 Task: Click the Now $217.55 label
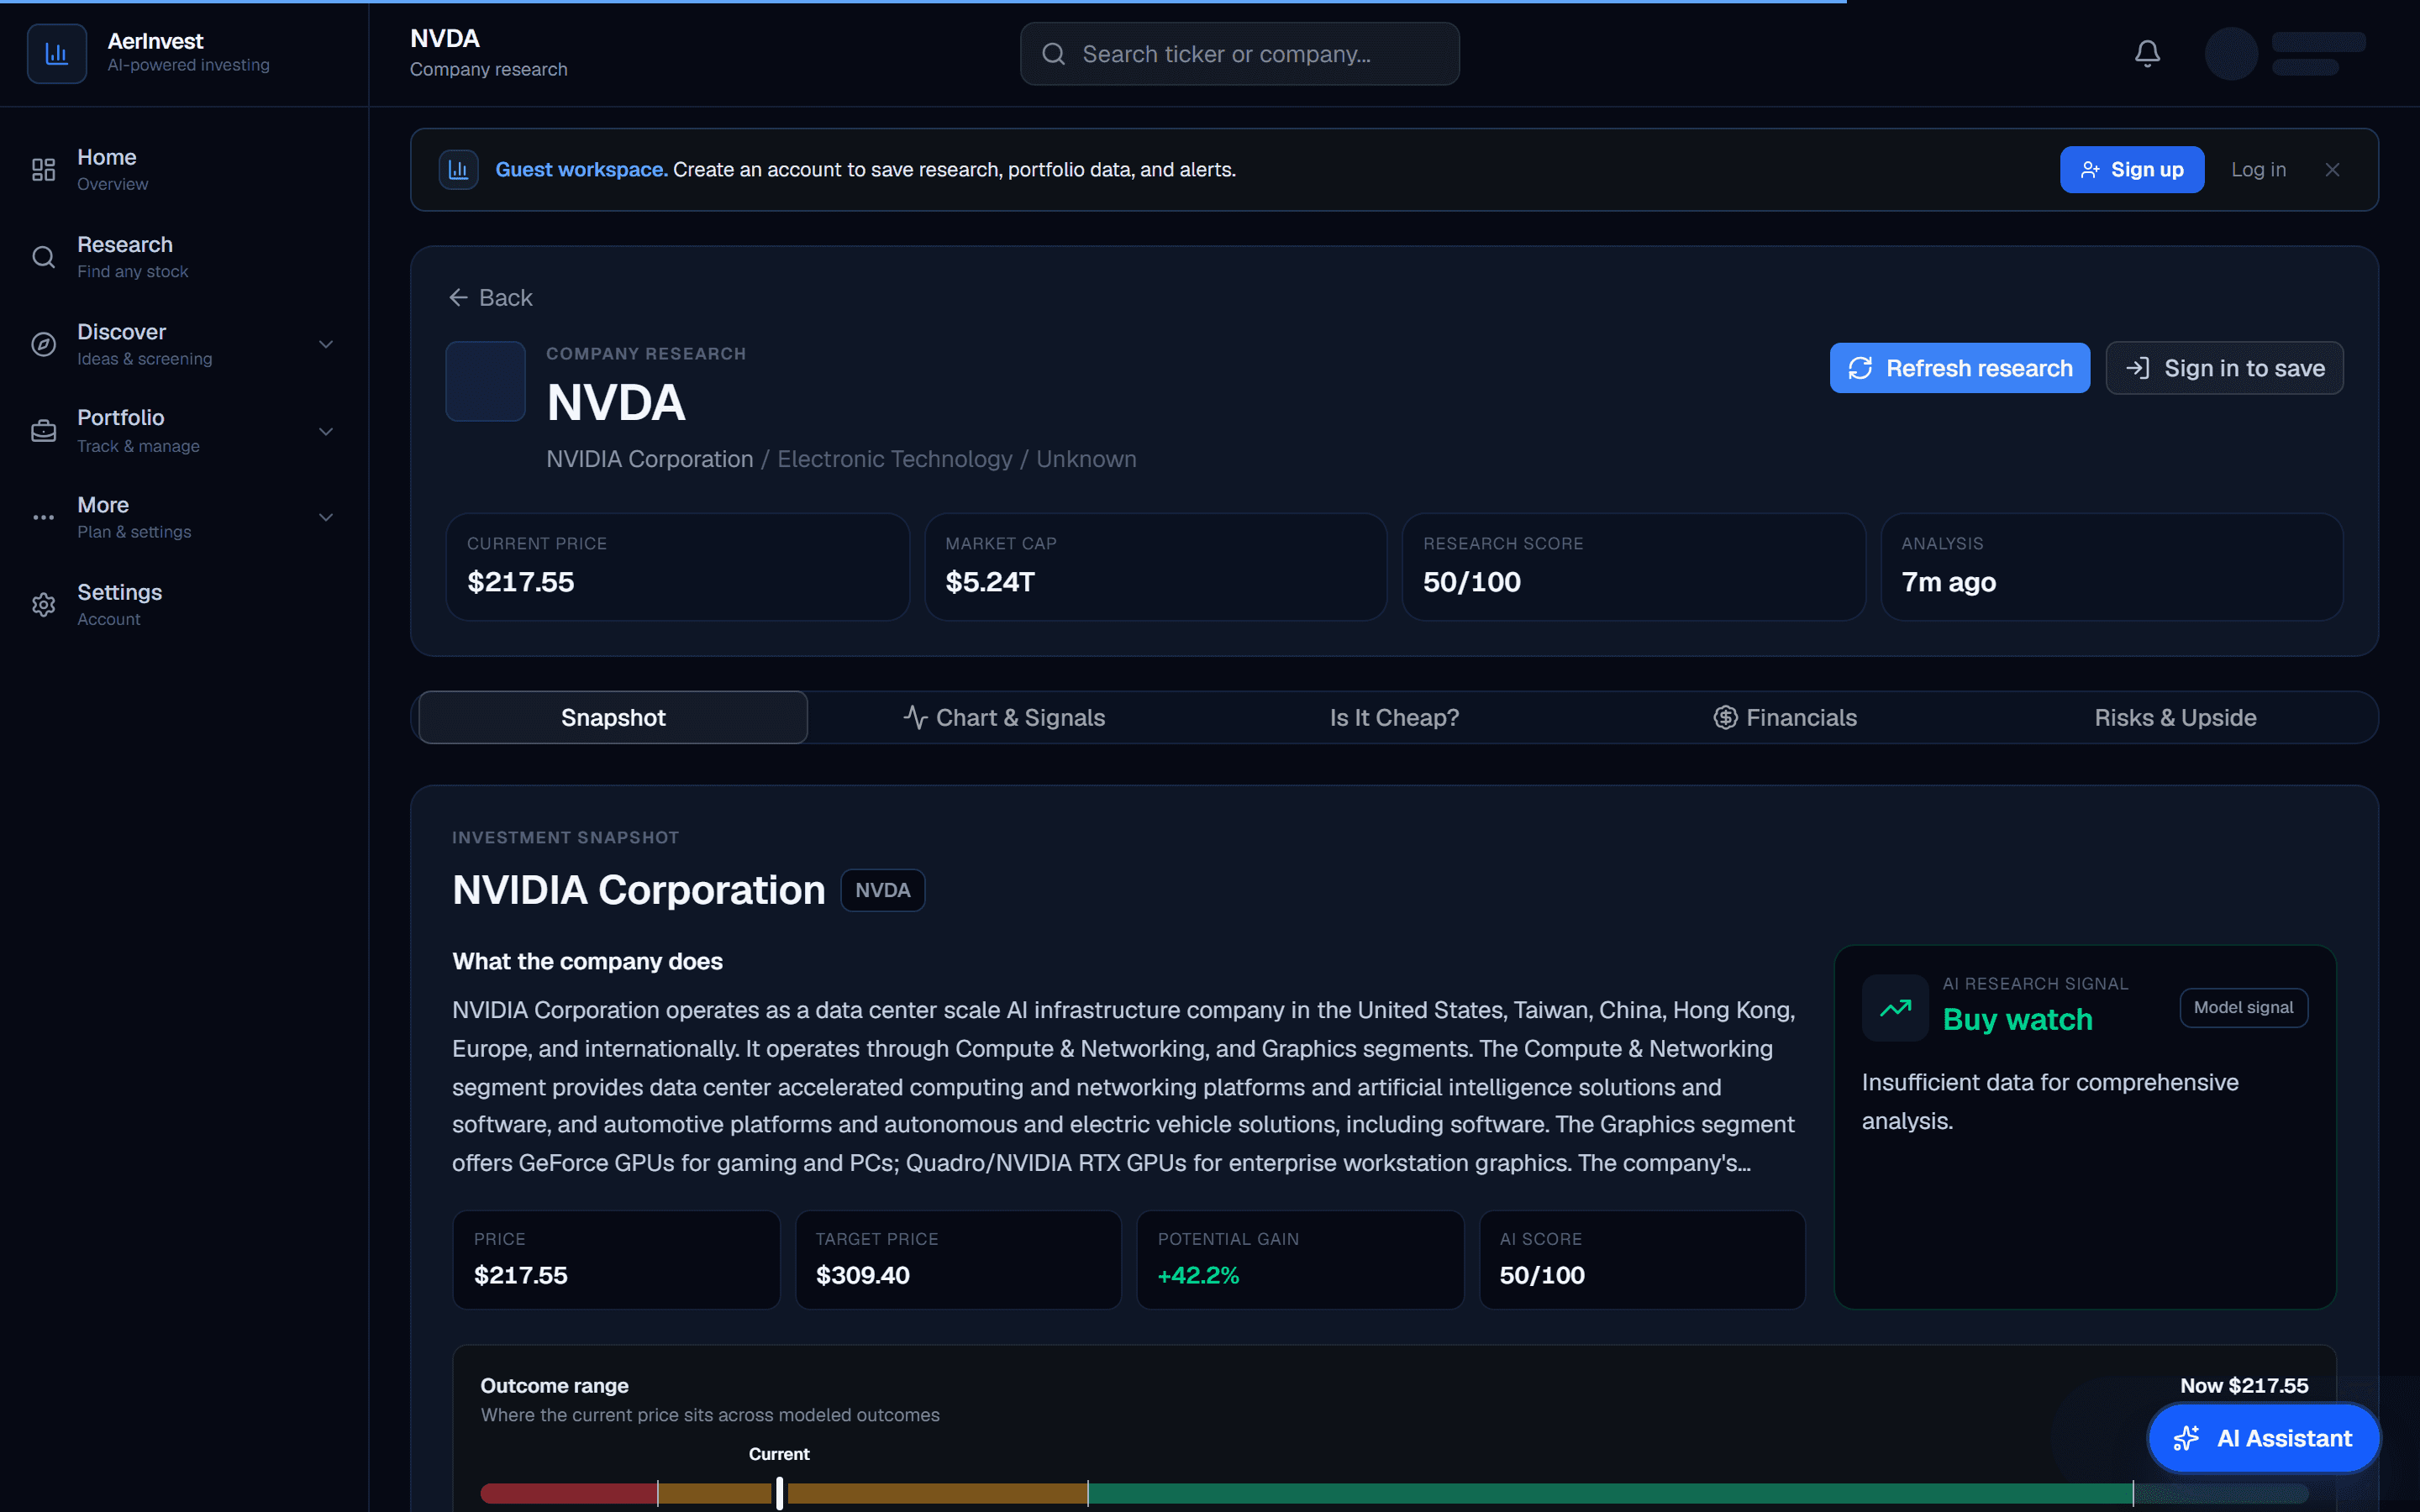coord(2244,1386)
